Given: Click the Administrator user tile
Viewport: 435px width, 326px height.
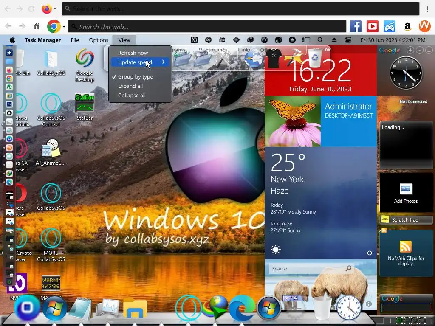Looking at the screenshot, I should [349, 121].
